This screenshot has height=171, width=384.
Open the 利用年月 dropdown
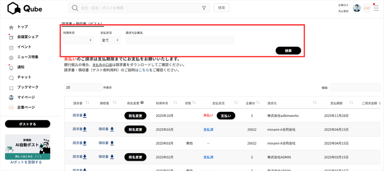[x=78, y=40]
